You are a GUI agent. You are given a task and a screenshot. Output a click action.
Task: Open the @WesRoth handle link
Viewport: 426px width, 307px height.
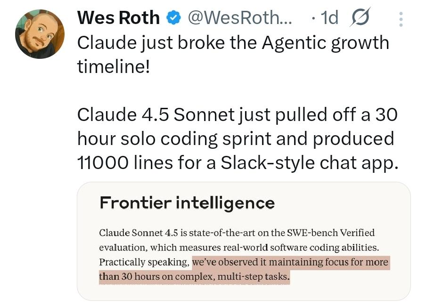pos(239,18)
